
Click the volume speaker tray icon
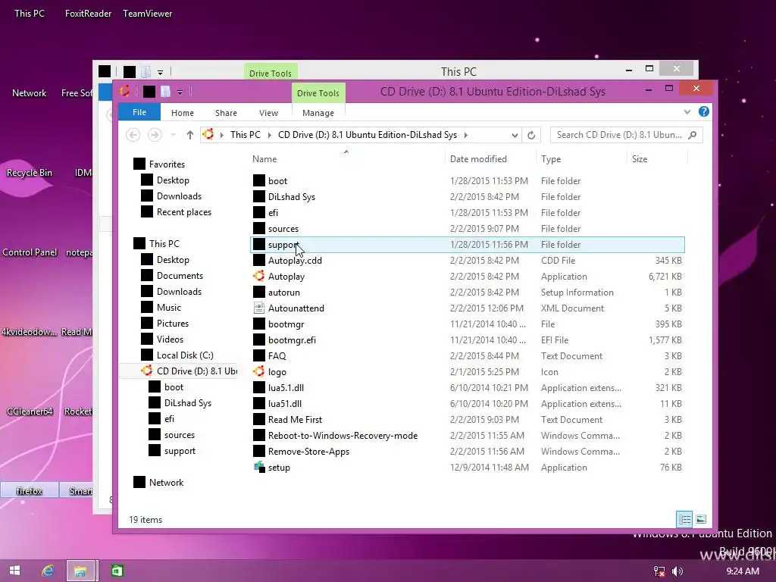pos(677,571)
